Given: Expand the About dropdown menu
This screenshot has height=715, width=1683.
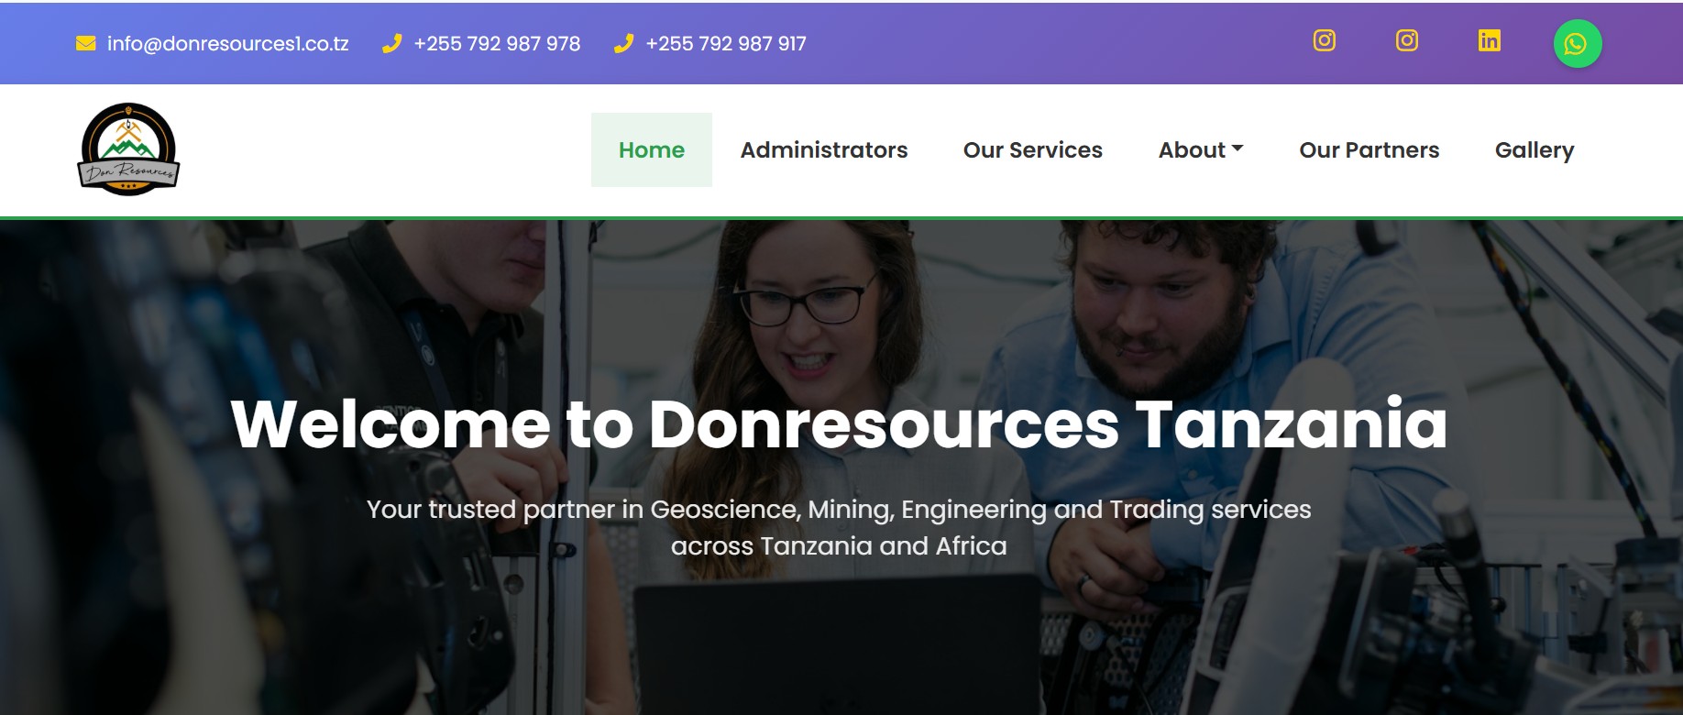Looking at the screenshot, I should point(1201,149).
